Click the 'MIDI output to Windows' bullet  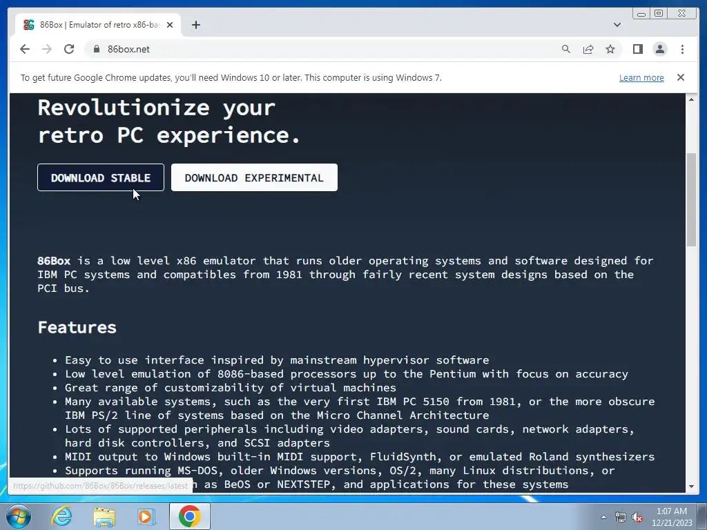click(359, 457)
